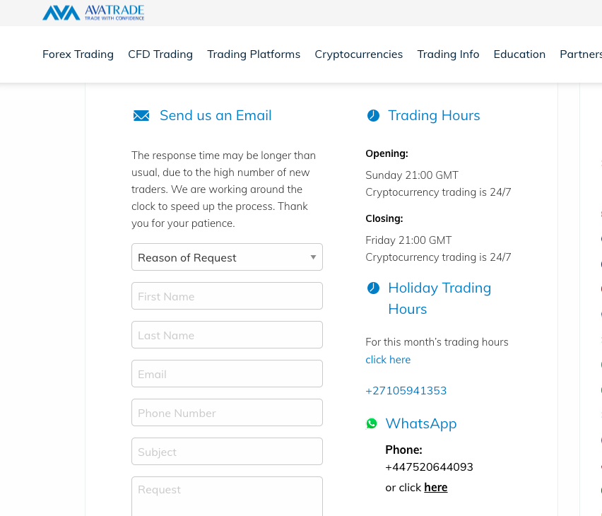
Task: Click the envelope icon beside Send us an Email
Action: pyautogui.click(x=141, y=115)
